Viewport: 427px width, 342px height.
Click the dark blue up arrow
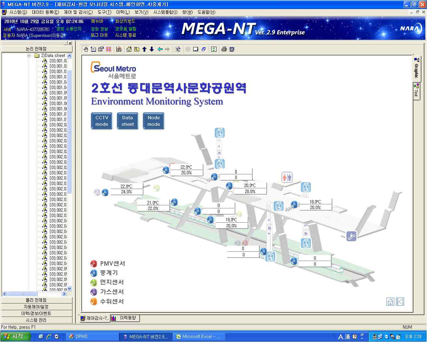144,49
